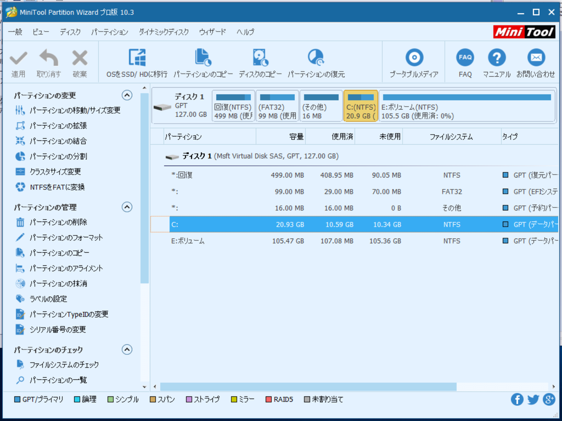Select (FAT32) 99 MB block in disk map

(277, 106)
